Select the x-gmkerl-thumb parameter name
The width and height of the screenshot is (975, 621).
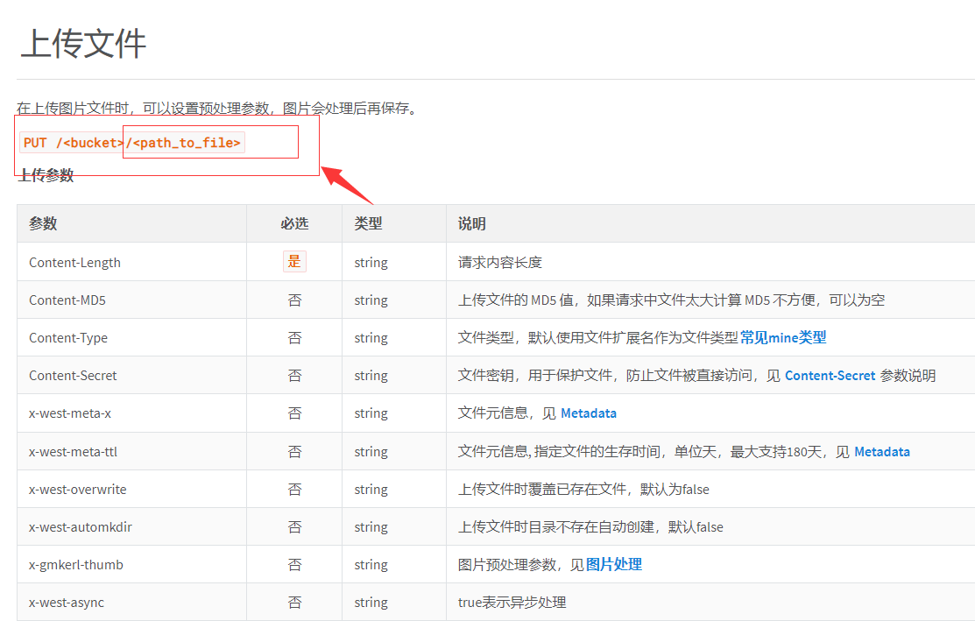click(x=76, y=564)
